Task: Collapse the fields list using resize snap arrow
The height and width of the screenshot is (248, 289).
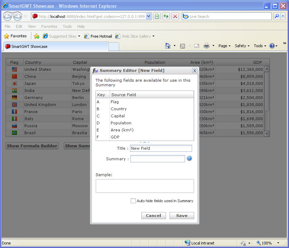Action: point(145,142)
